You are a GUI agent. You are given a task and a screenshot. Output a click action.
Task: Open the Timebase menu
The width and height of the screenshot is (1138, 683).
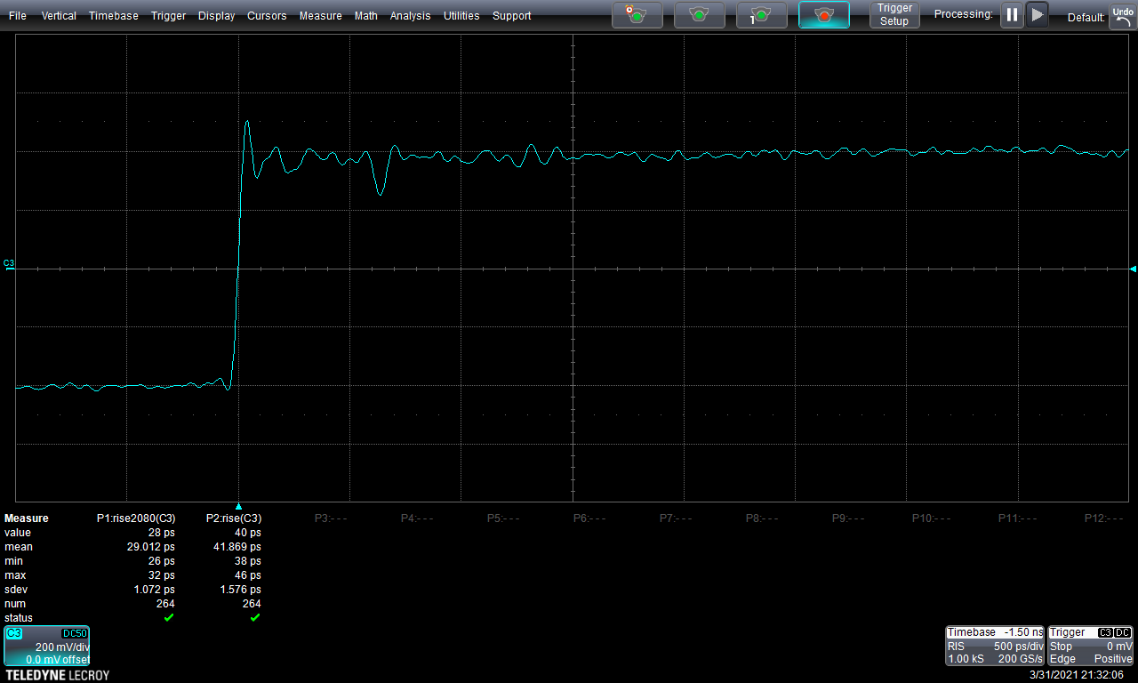click(114, 16)
